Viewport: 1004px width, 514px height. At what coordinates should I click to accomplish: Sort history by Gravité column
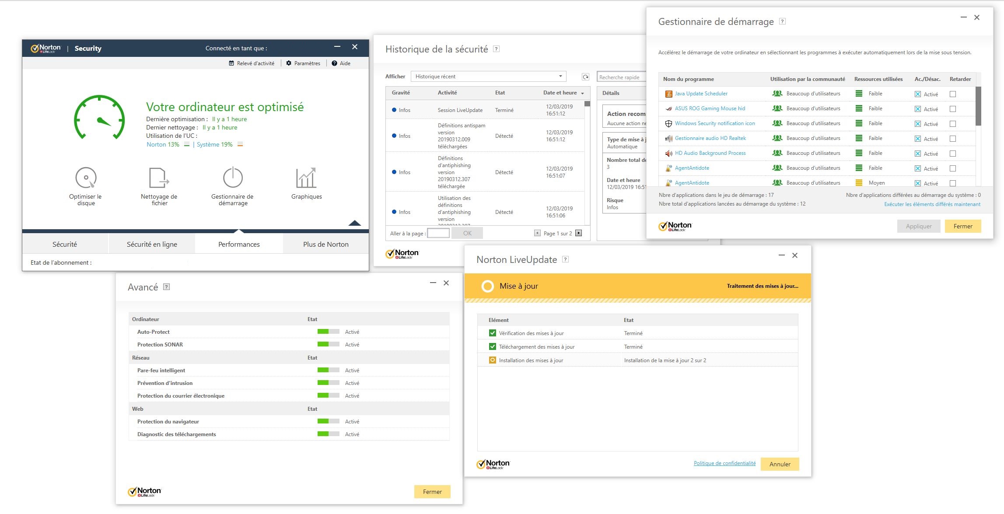[401, 93]
